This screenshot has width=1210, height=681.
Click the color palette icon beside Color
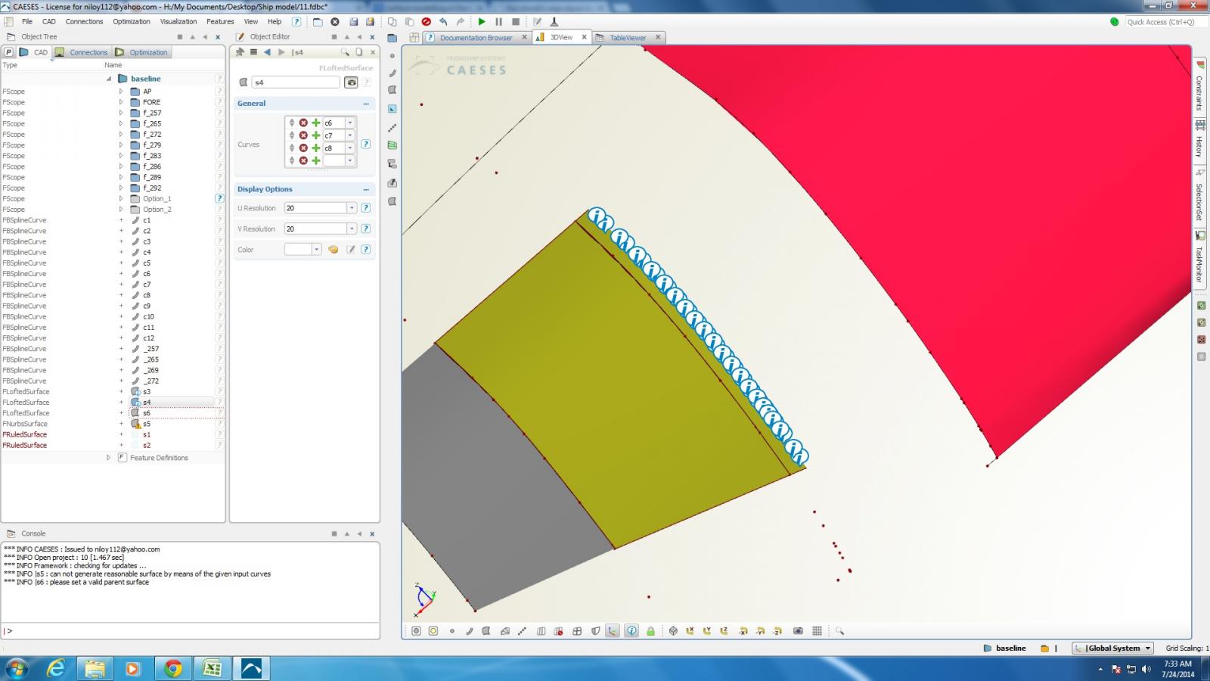click(x=333, y=250)
